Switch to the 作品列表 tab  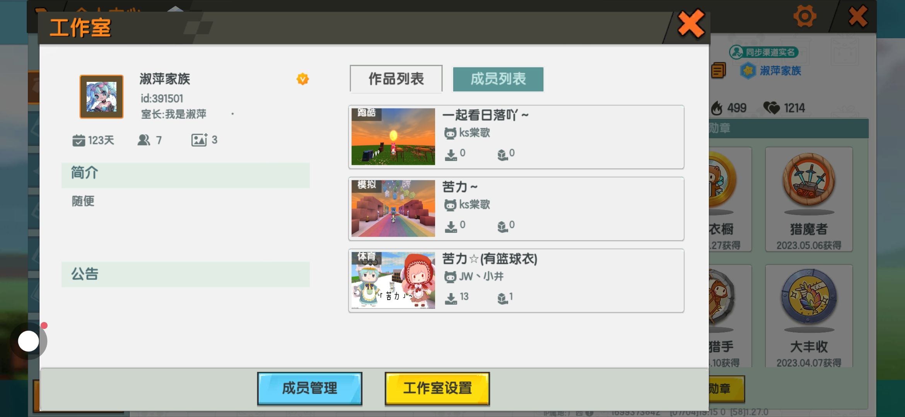[396, 79]
